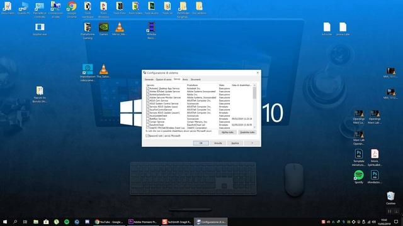
Task: Open the Connessioni di rete shortcut
Action: (x=55, y=10)
